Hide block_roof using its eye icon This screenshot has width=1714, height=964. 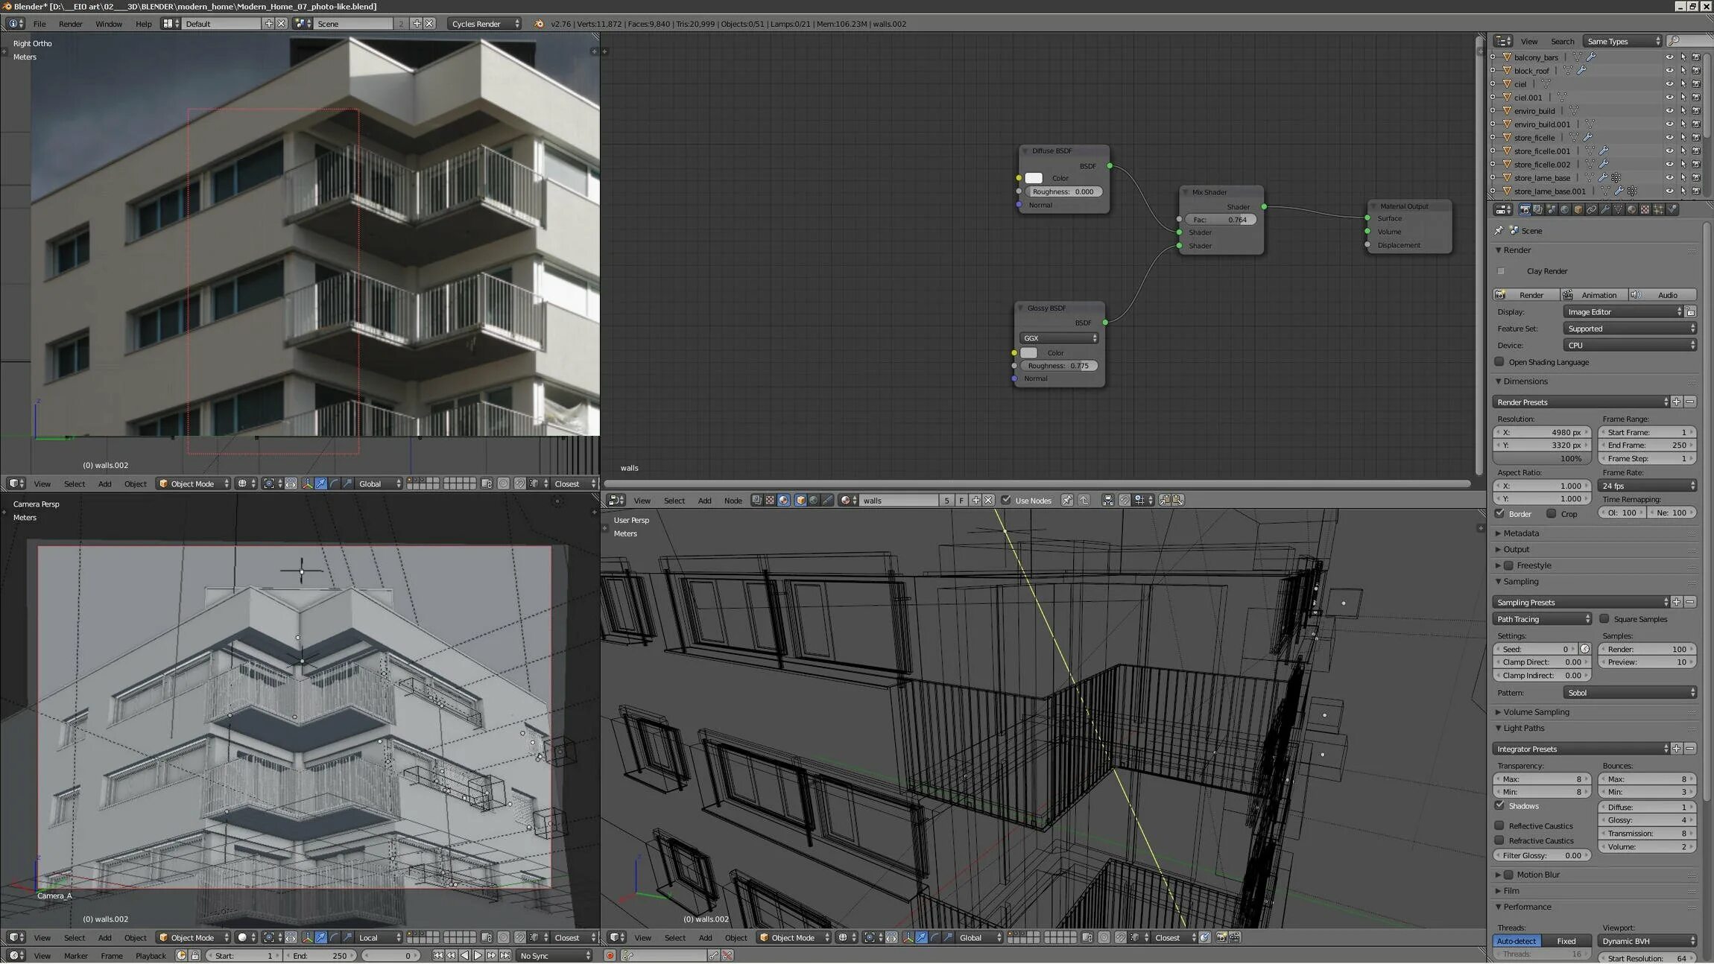[x=1669, y=71]
